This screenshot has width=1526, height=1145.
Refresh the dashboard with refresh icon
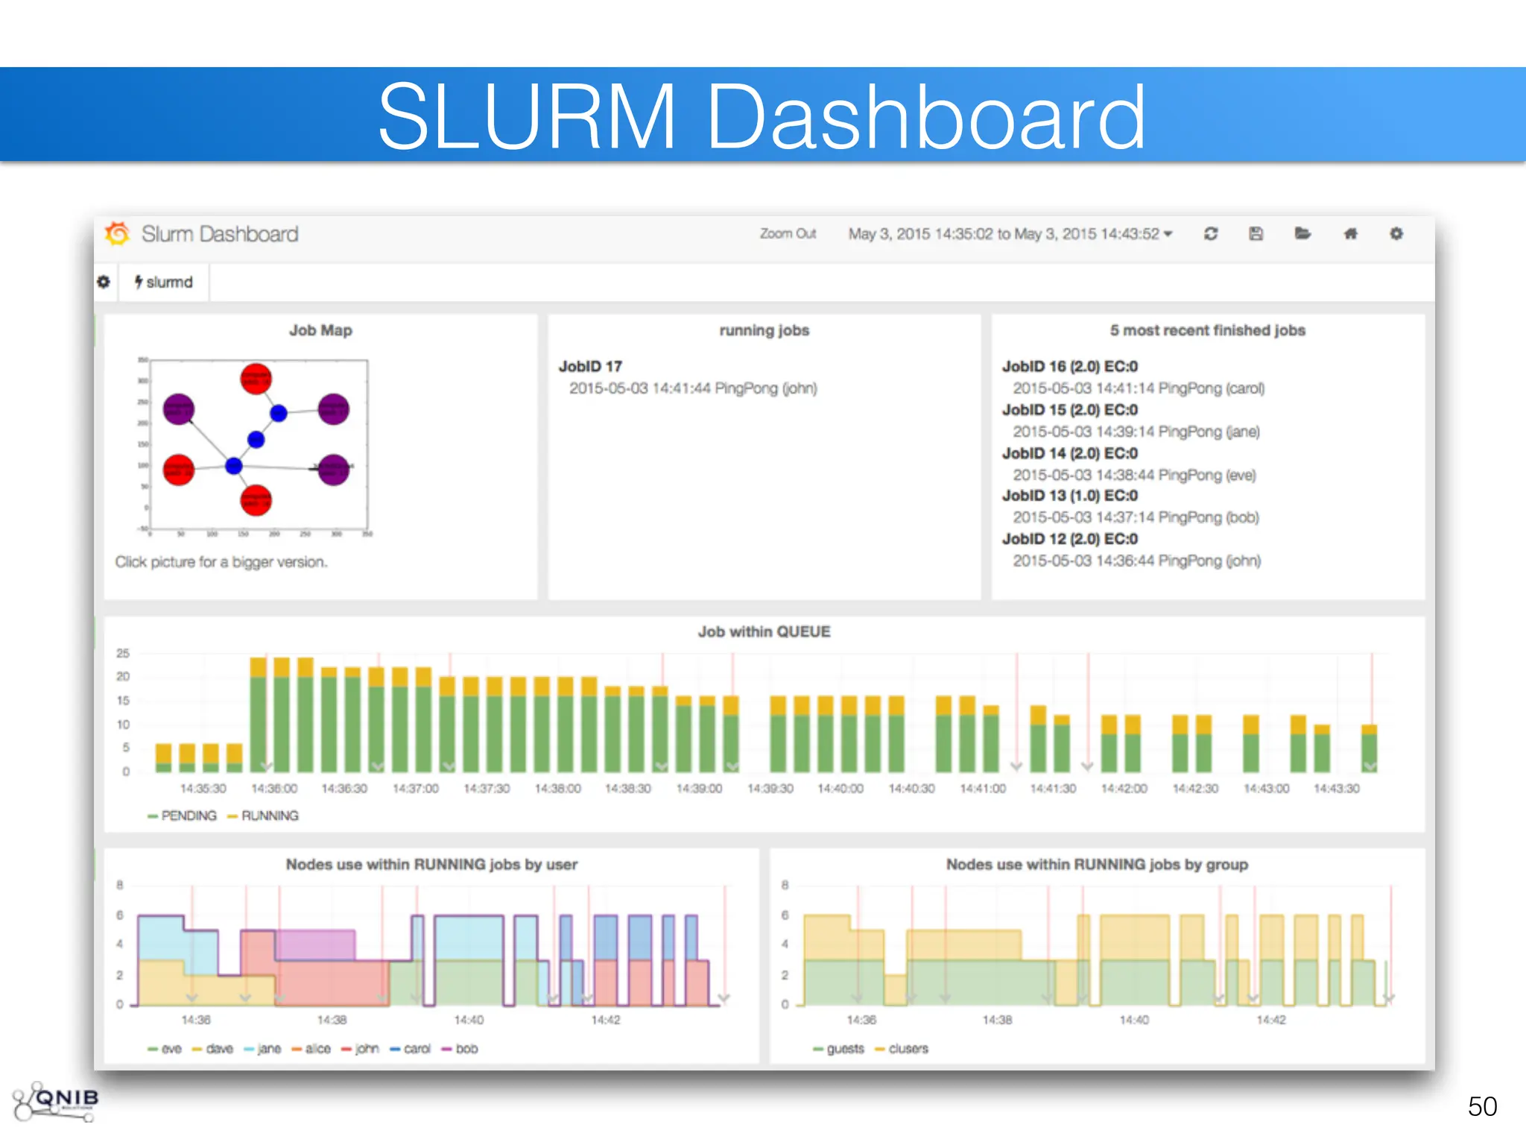[1211, 234]
